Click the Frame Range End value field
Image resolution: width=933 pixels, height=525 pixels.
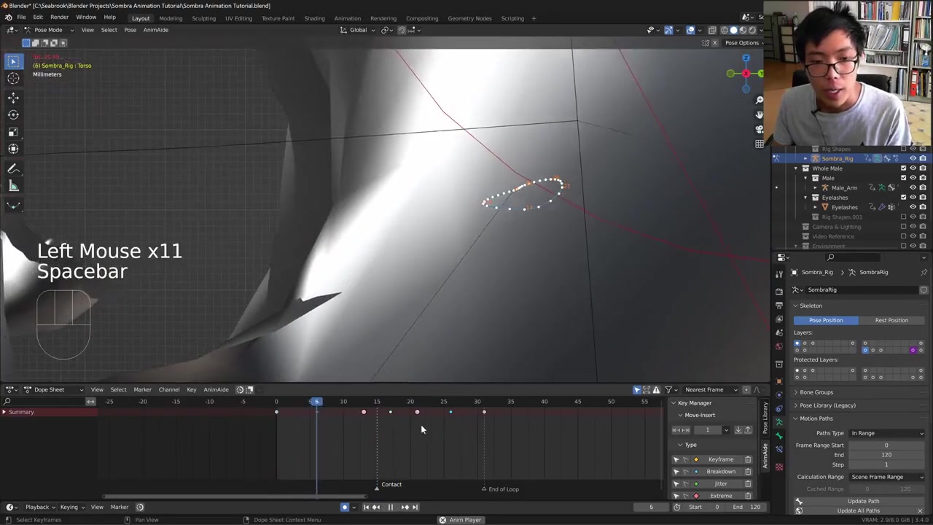click(886, 455)
